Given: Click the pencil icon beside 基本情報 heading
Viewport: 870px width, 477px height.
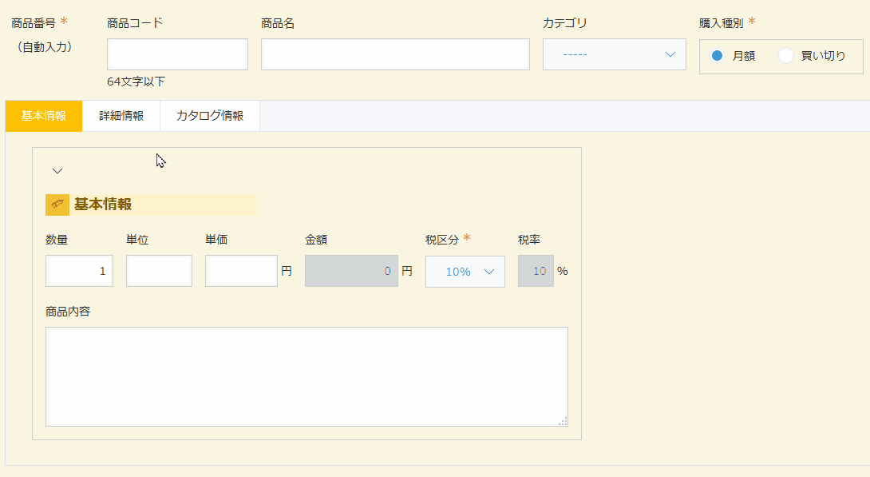Looking at the screenshot, I should [x=57, y=205].
